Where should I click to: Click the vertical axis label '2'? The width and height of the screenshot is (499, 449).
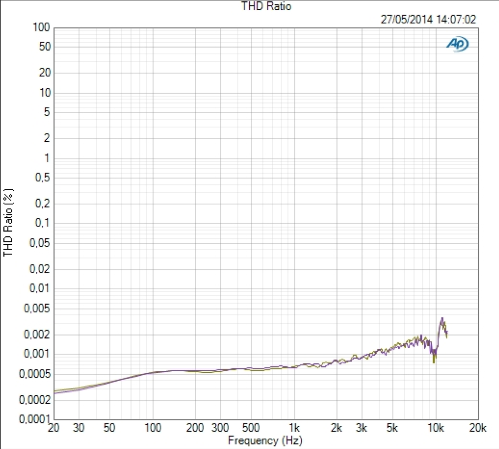click(x=47, y=138)
